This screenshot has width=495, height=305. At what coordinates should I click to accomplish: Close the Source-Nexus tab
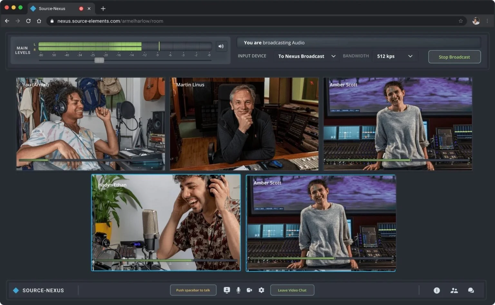point(89,9)
